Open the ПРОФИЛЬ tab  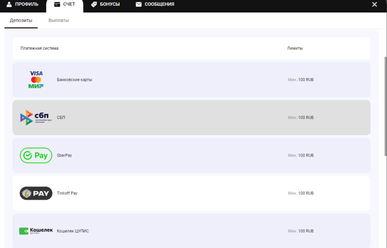click(22, 5)
